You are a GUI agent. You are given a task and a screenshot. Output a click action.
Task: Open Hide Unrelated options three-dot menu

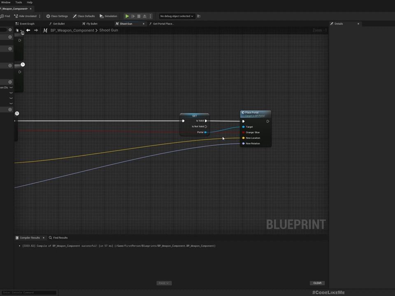click(x=40, y=16)
